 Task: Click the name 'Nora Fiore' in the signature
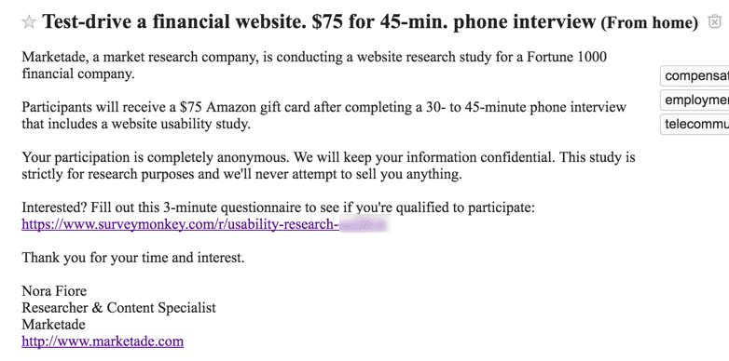(x=54, y=291)
